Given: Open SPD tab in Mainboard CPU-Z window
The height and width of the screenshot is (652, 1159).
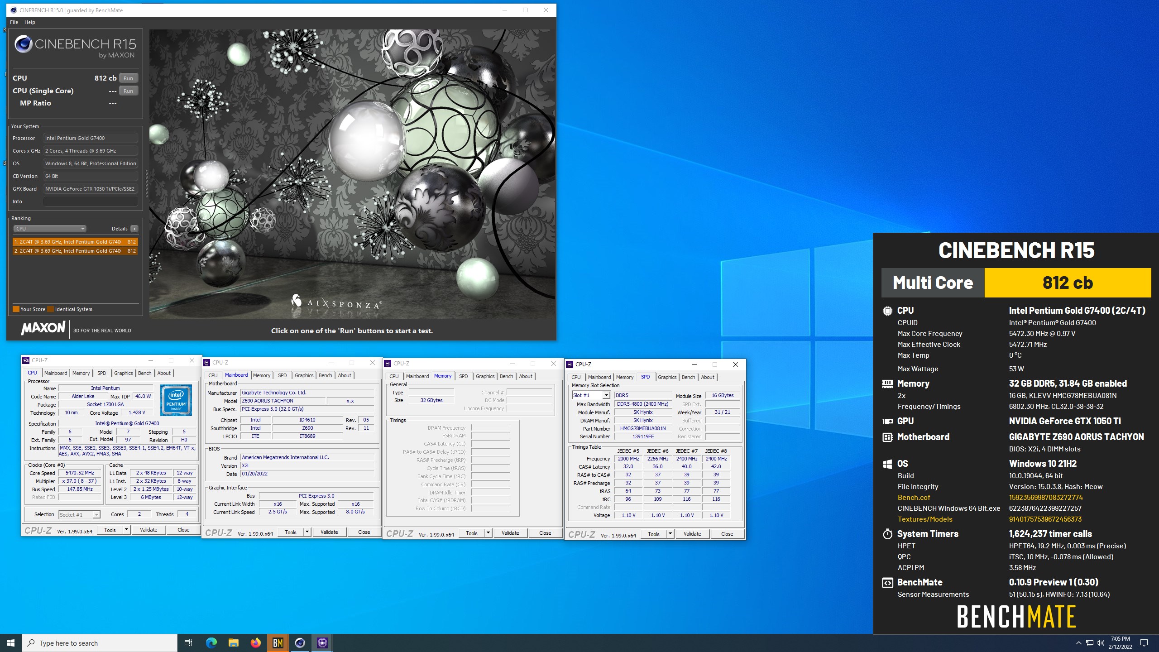Looking at the screenshot, I should click(283, 375).
